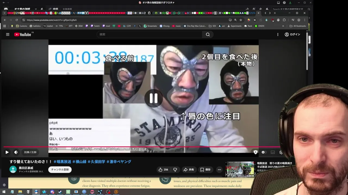348x195 pixels.
Task: Open the browser profile avatar icon
Action: [x=299, y=20]
